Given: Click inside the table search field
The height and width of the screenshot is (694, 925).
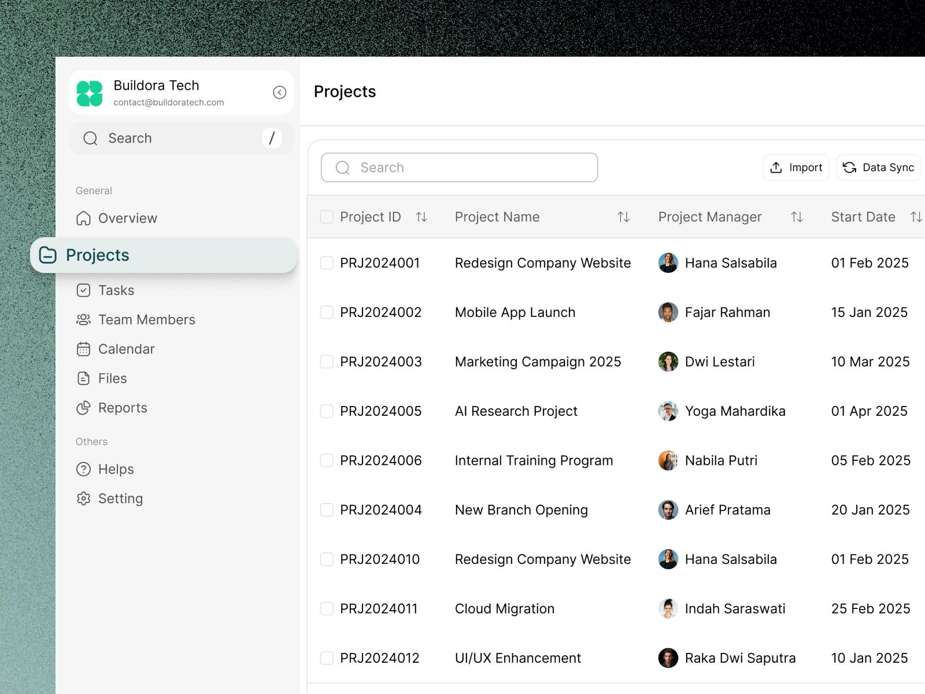Looking at the screenshot, I should [460, 167].
